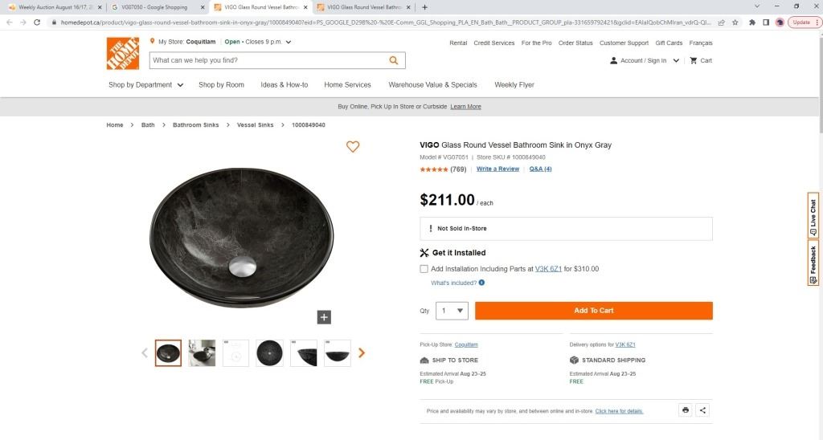823x440 pixels.
Task: Open the Write a Review link
Action: click(x=497, y=169)
